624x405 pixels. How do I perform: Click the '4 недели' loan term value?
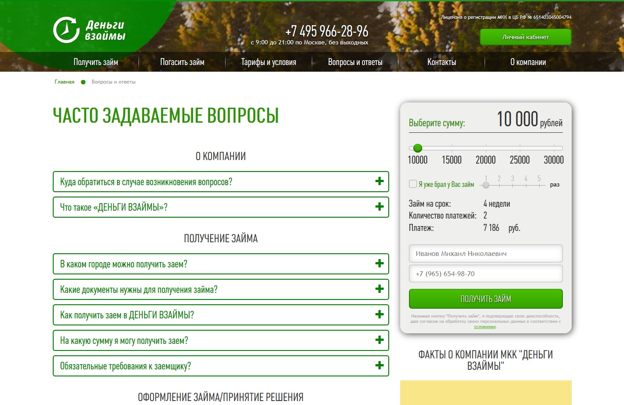pos(496,204)
